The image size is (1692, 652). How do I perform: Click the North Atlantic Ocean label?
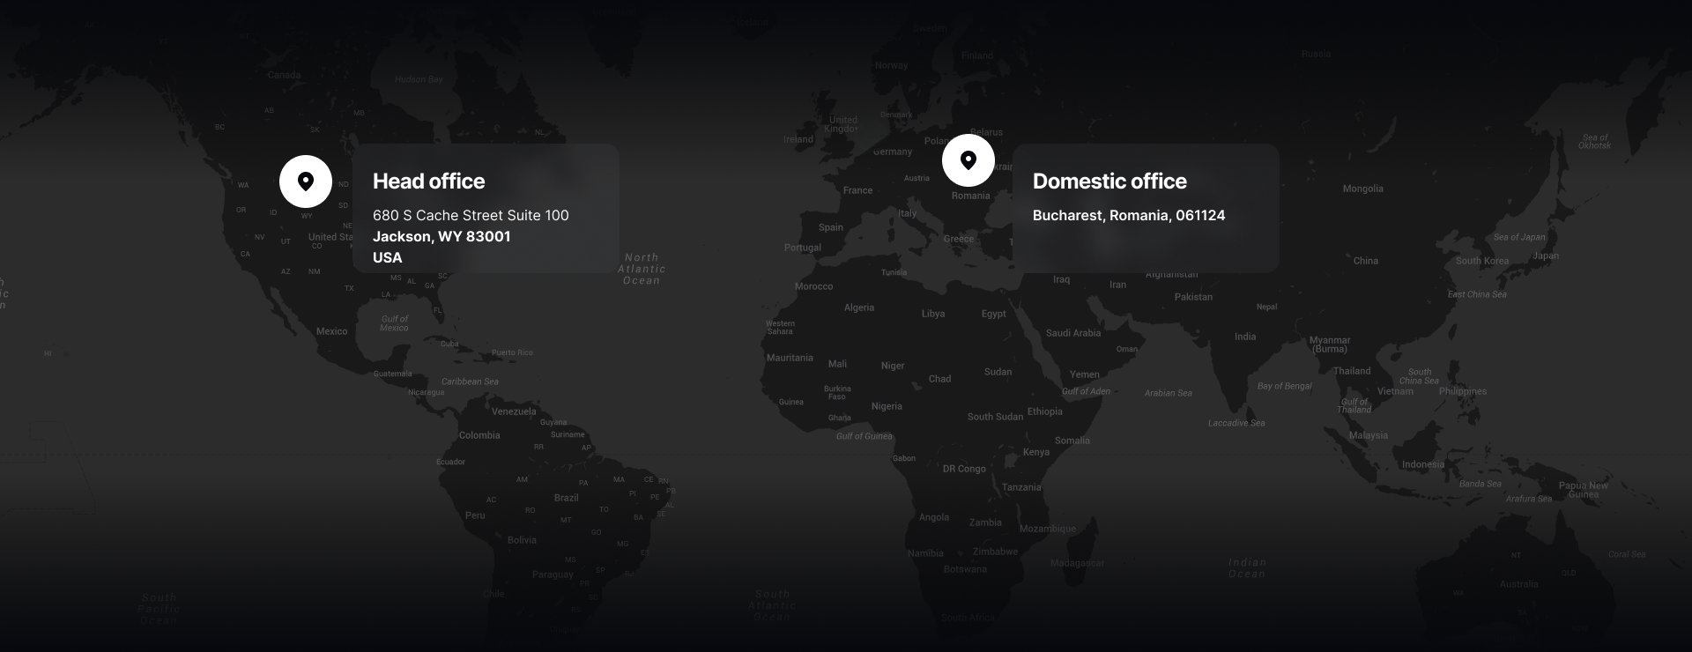[x=642, y=269]
